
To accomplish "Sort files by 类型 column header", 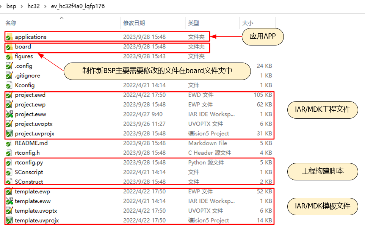I will [193, 23].
